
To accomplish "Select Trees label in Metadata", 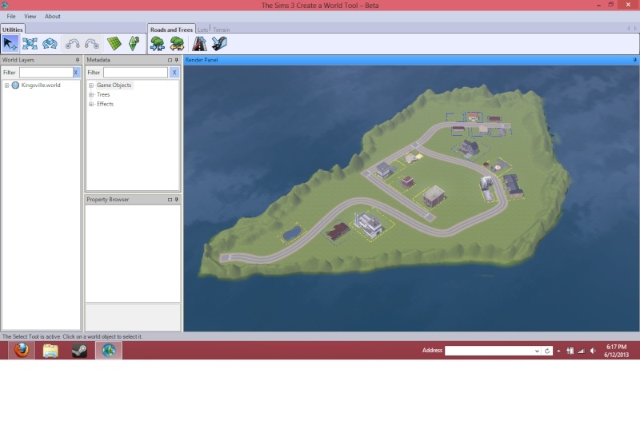I will point(103,94).
